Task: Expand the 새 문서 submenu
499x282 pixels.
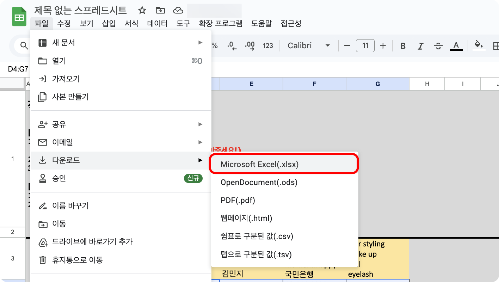Action: [121, 43]
